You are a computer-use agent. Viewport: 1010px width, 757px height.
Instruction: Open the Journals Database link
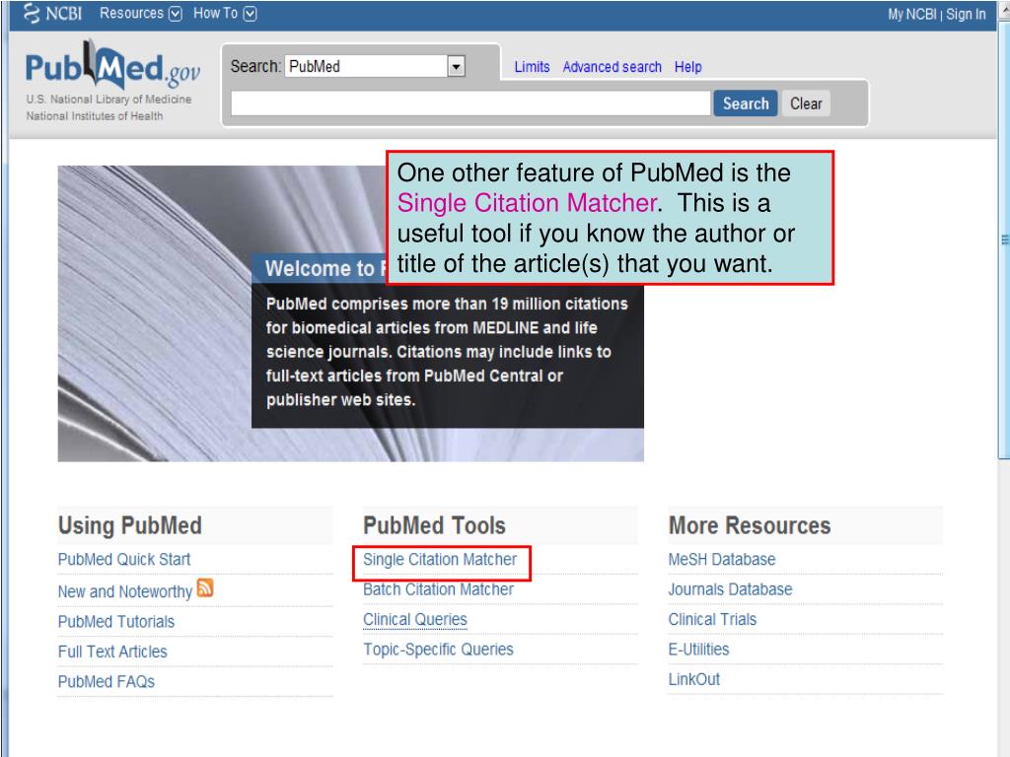pos(730,589)
